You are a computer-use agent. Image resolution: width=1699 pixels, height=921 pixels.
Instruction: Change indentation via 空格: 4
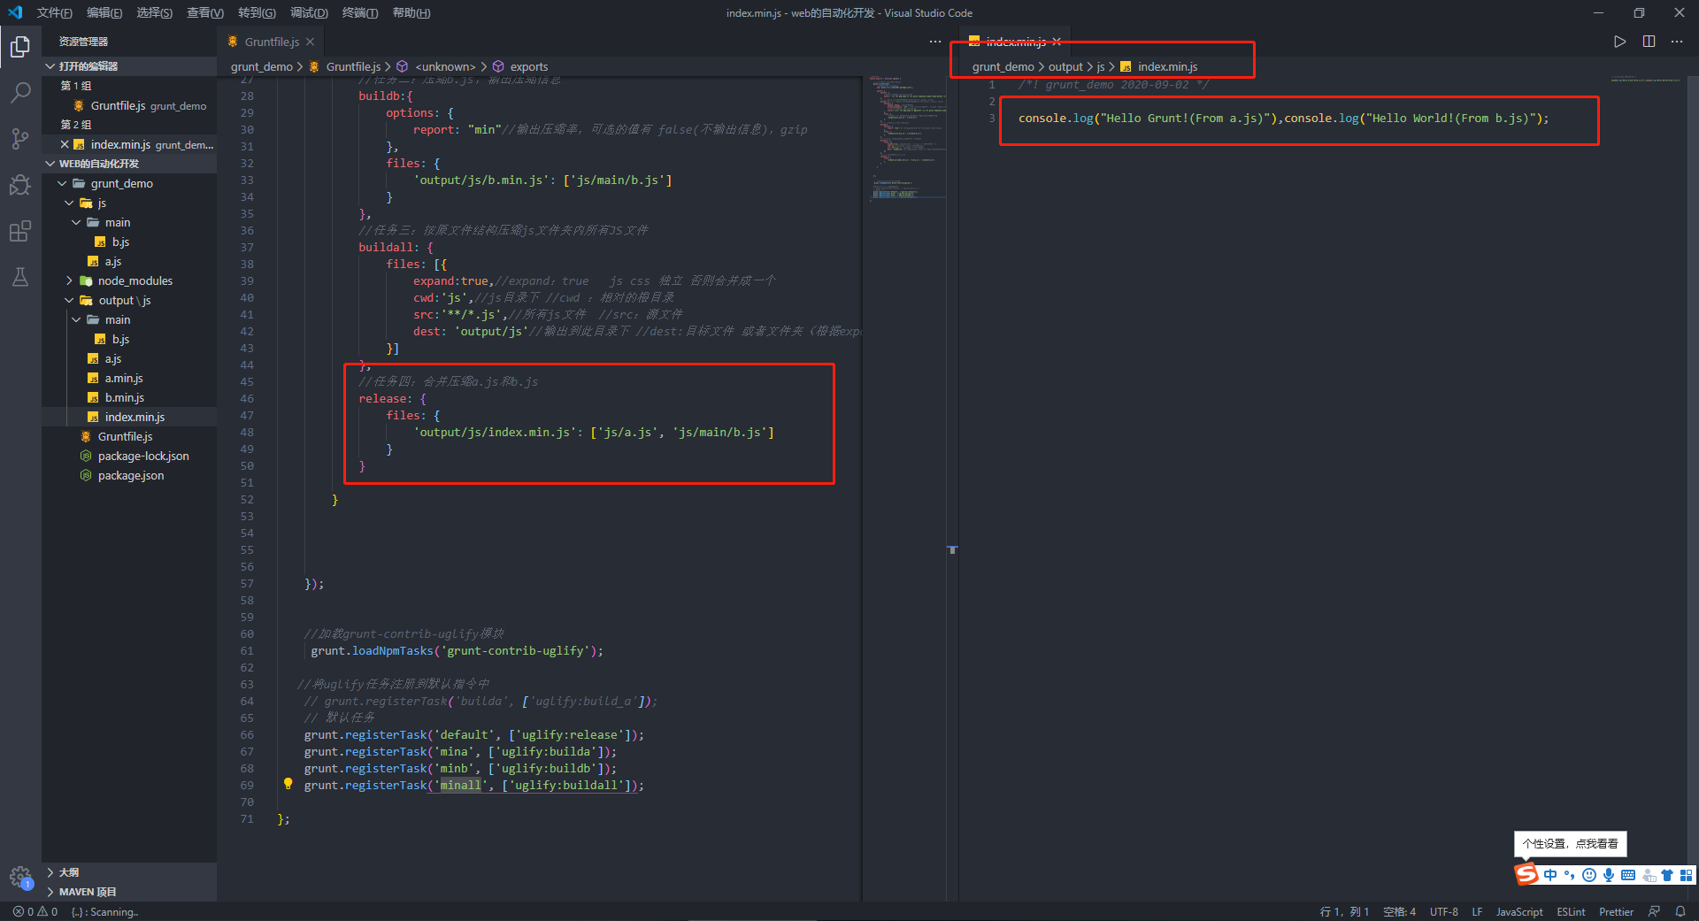click(1400, 911)
